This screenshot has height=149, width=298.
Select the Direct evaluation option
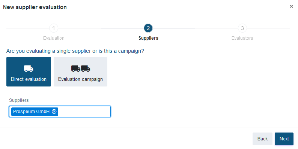[29, 72]
